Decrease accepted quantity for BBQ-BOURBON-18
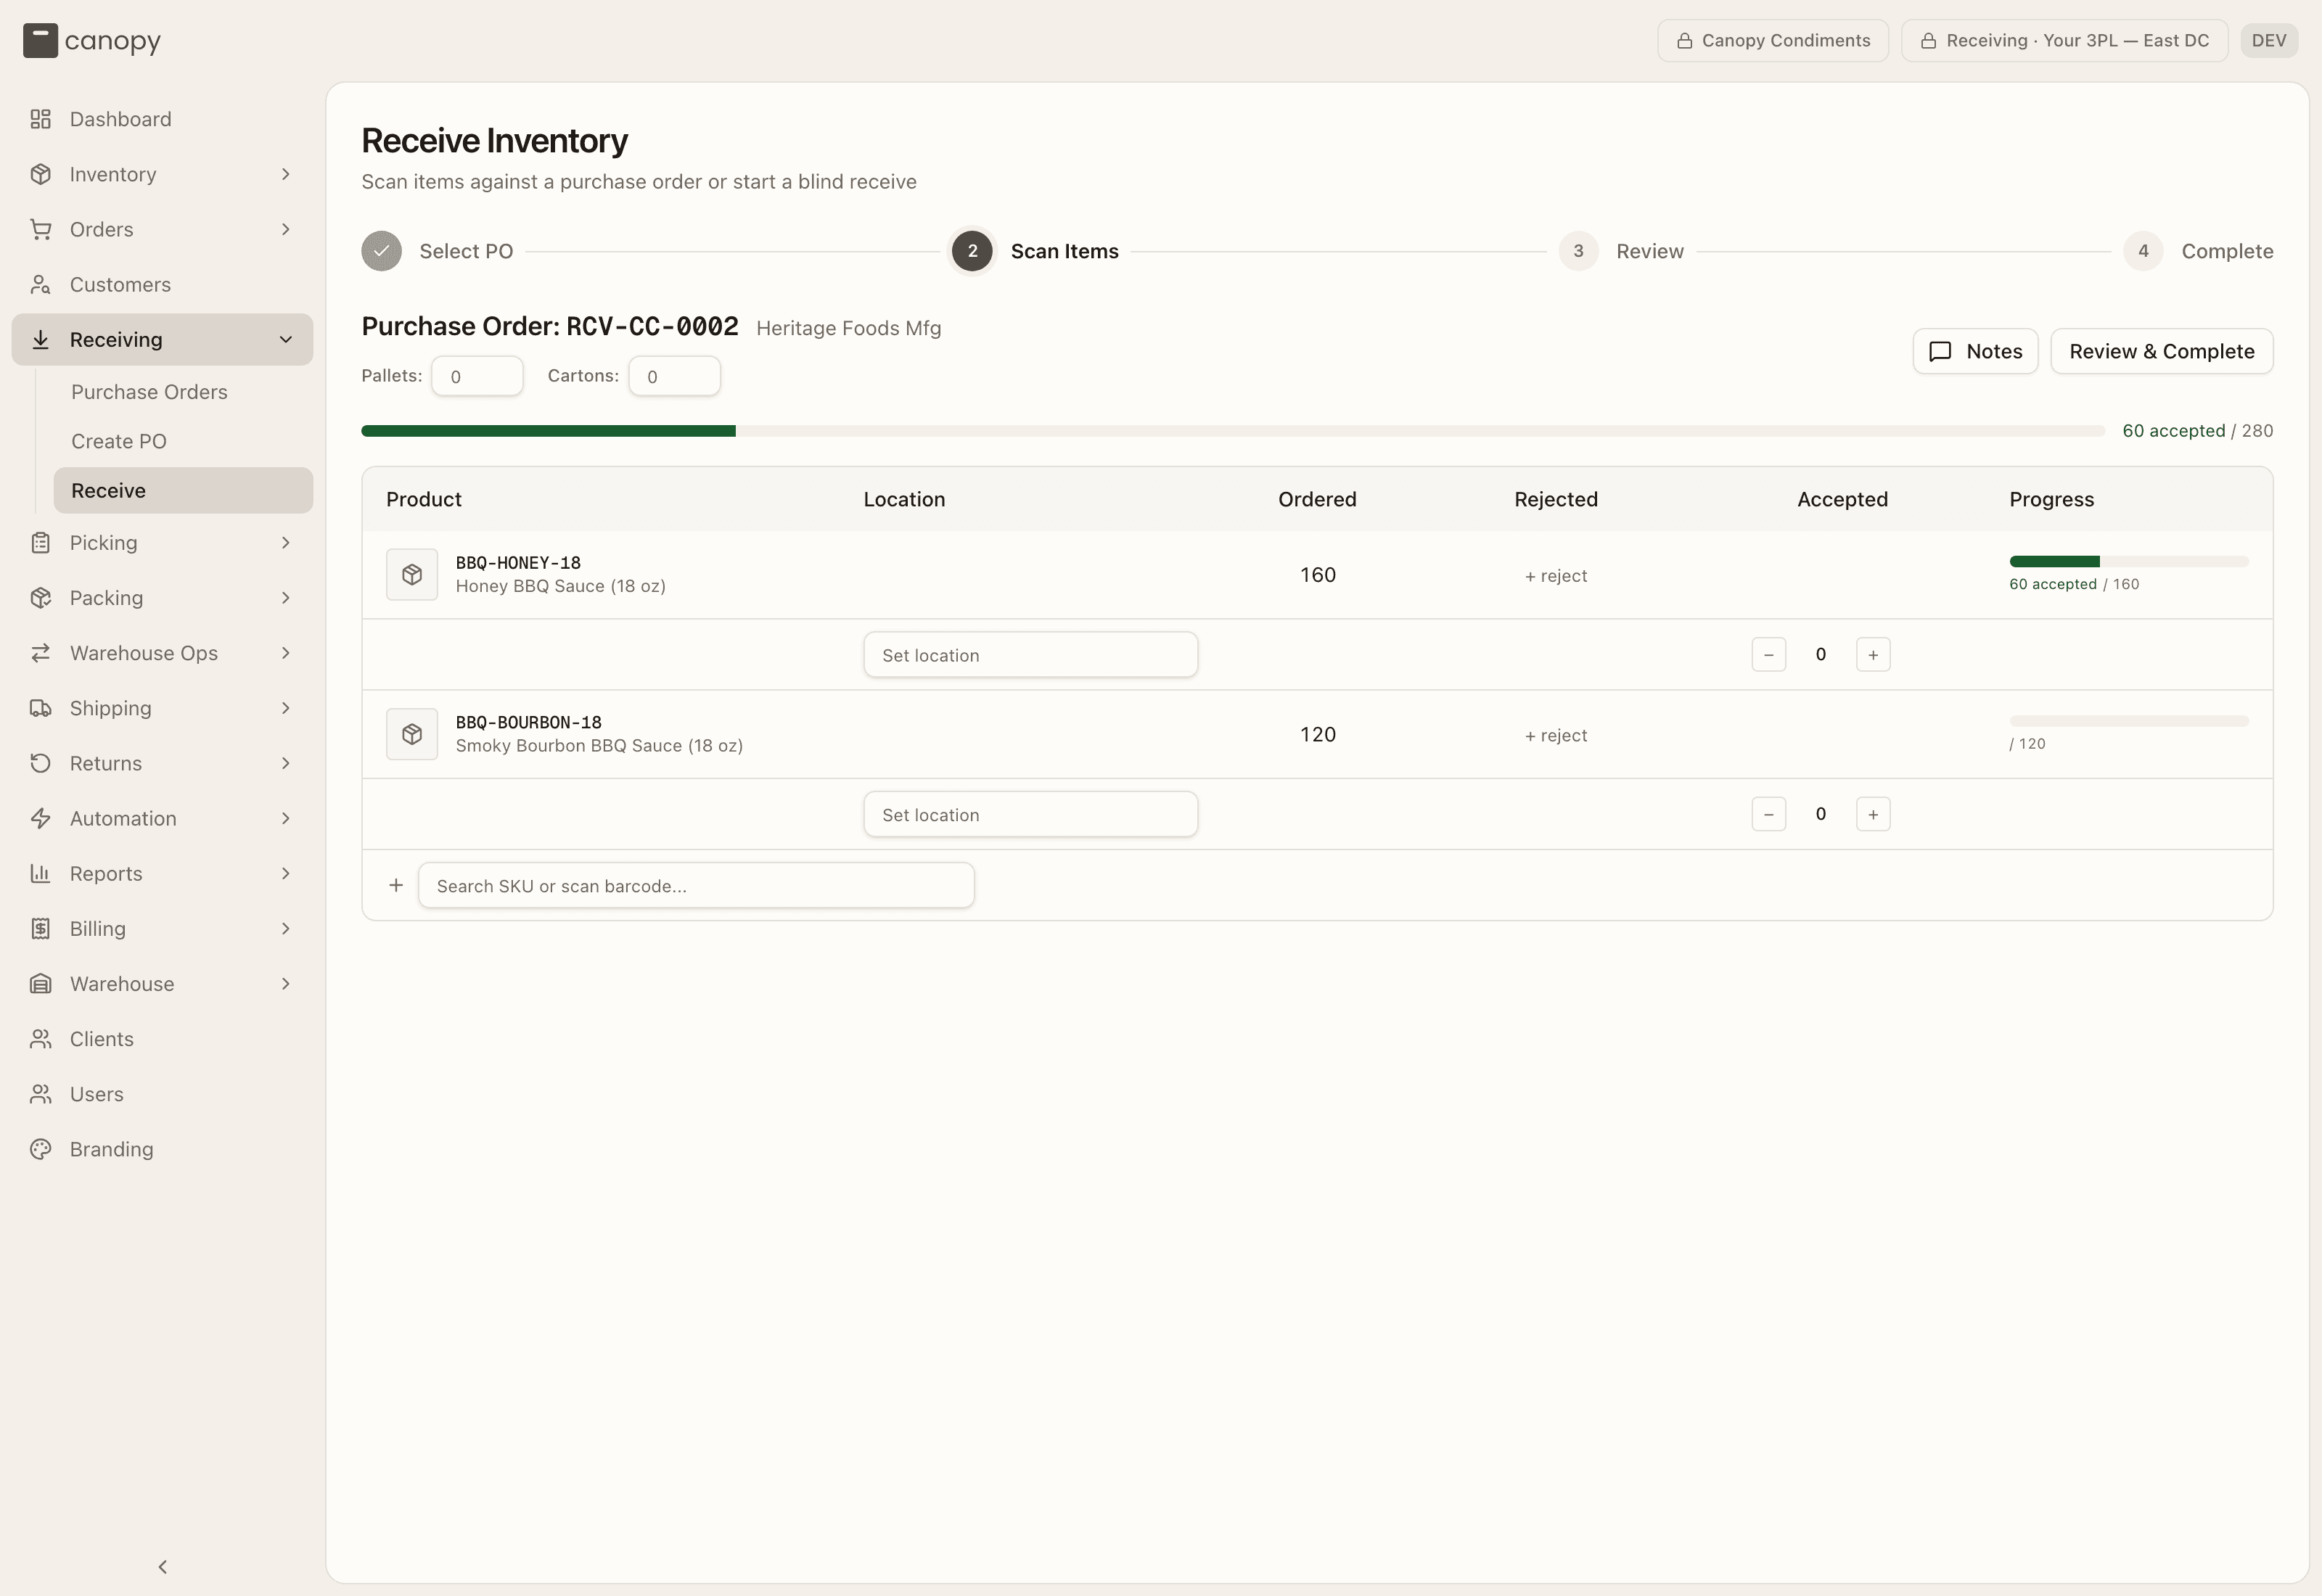 click(1769, 814)
